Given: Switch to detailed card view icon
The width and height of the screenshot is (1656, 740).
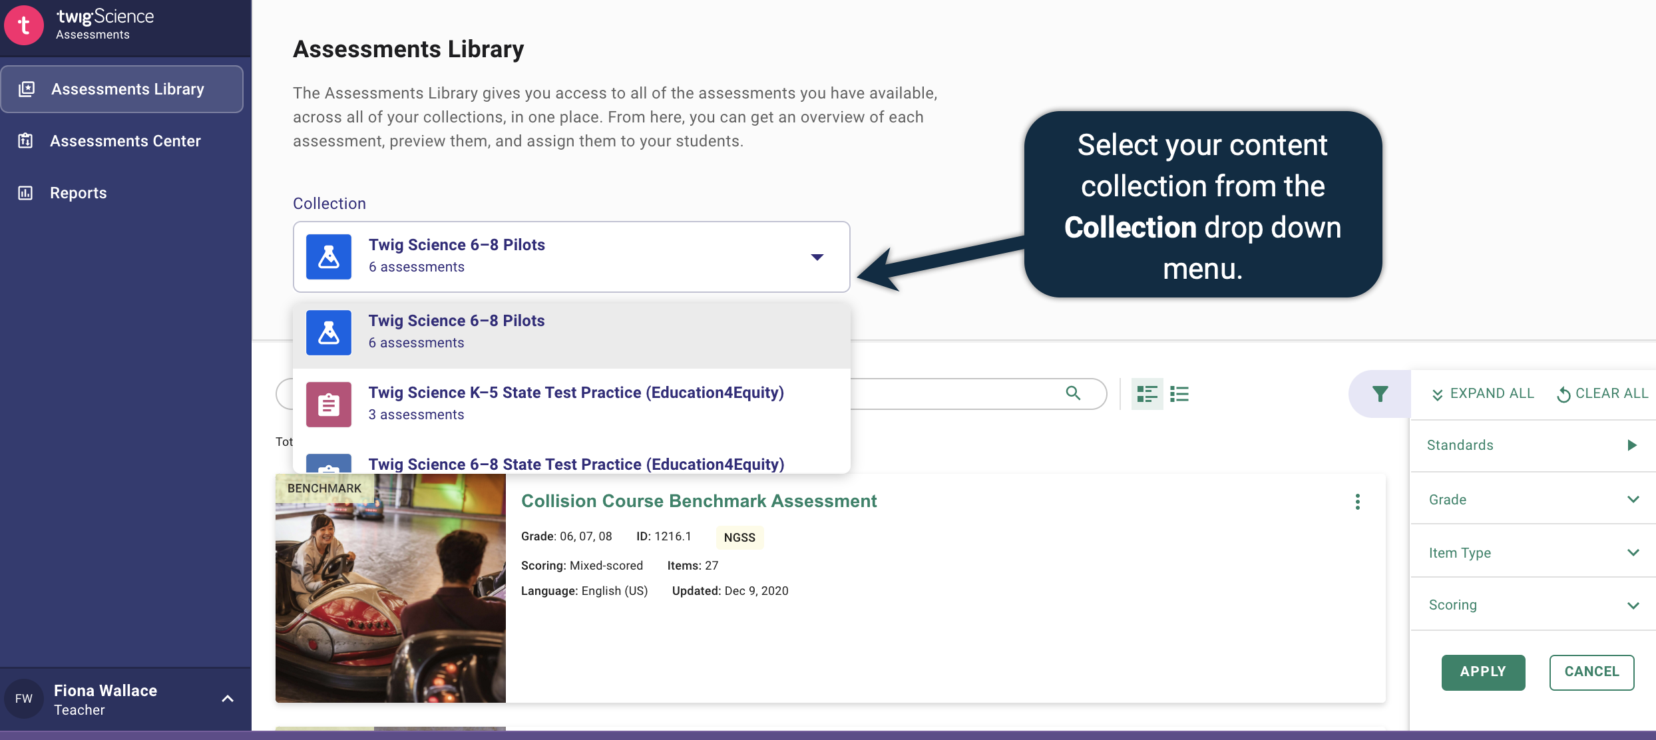Looking at the screenshot, I should (x=1147, y=394).
